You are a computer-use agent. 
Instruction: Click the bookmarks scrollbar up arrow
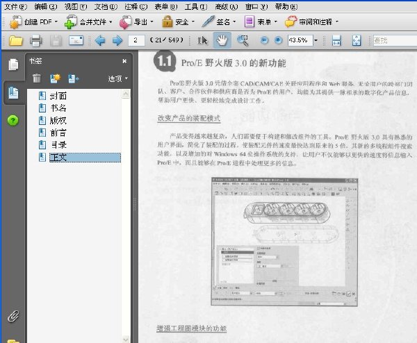click(x=126, y=94)
